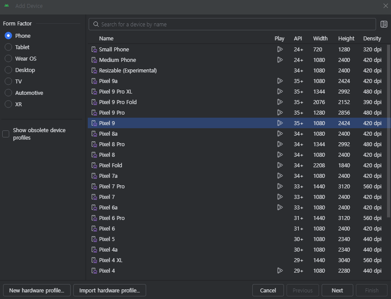Pick the Automotive form factor
This screenshot has width=391, height=299.
(8, 93)
